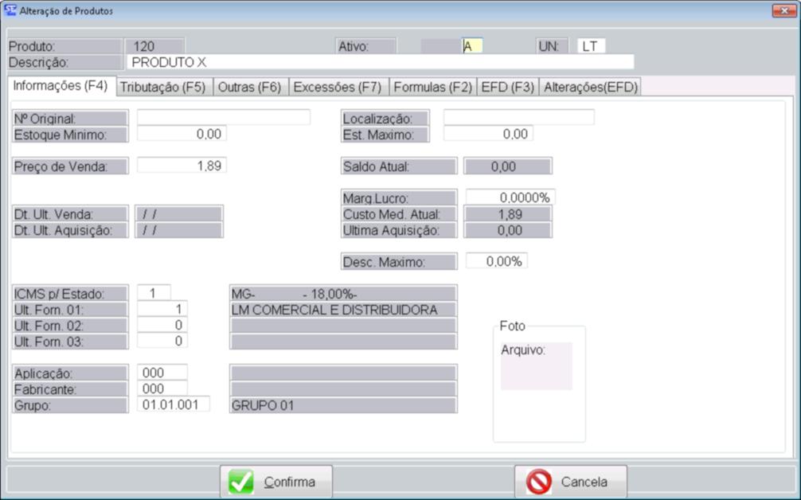
Task: Click the Foto Arquivo image area
Action: point(536,366)
